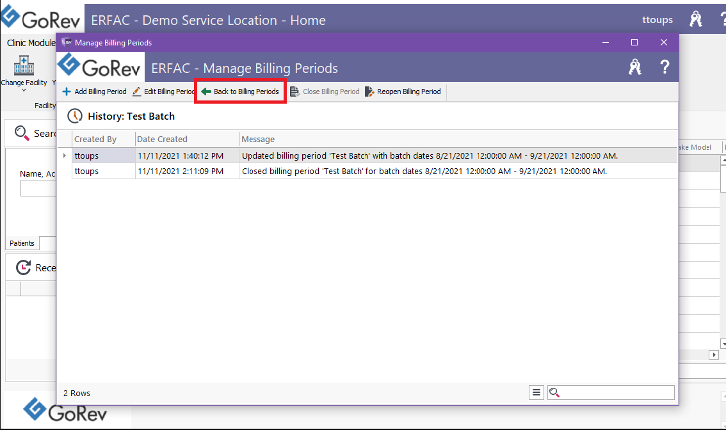
Task: Click Edit Billing Period toolbar button
Action: pyautogui.click(x=163, y=92)
